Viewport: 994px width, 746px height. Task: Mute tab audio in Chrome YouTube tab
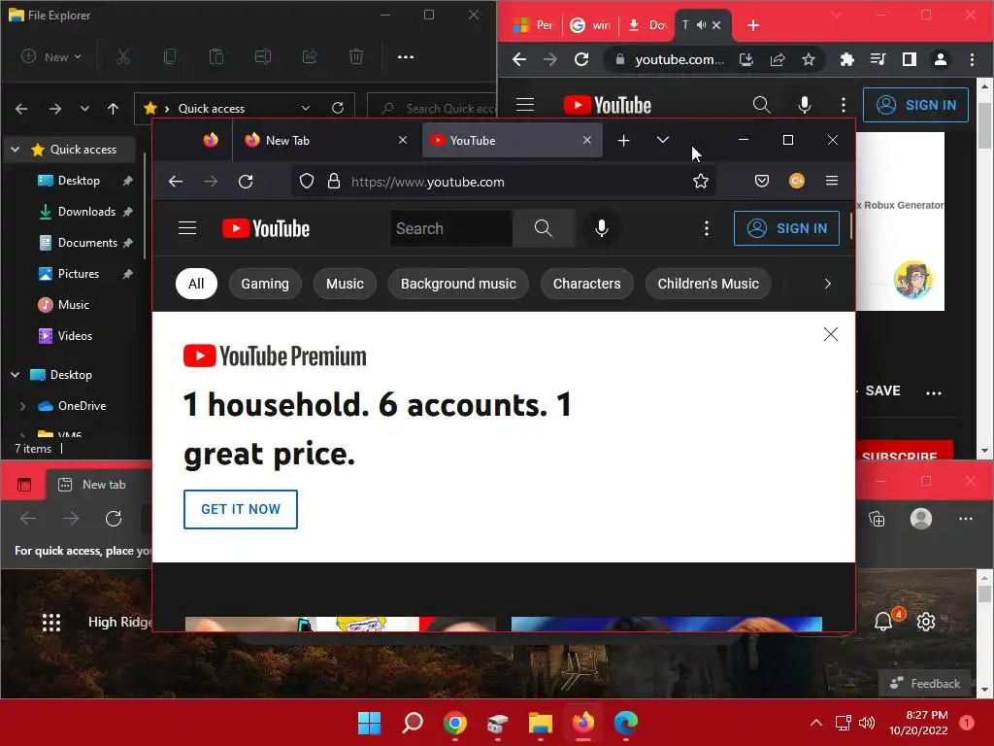click(701, 25)
